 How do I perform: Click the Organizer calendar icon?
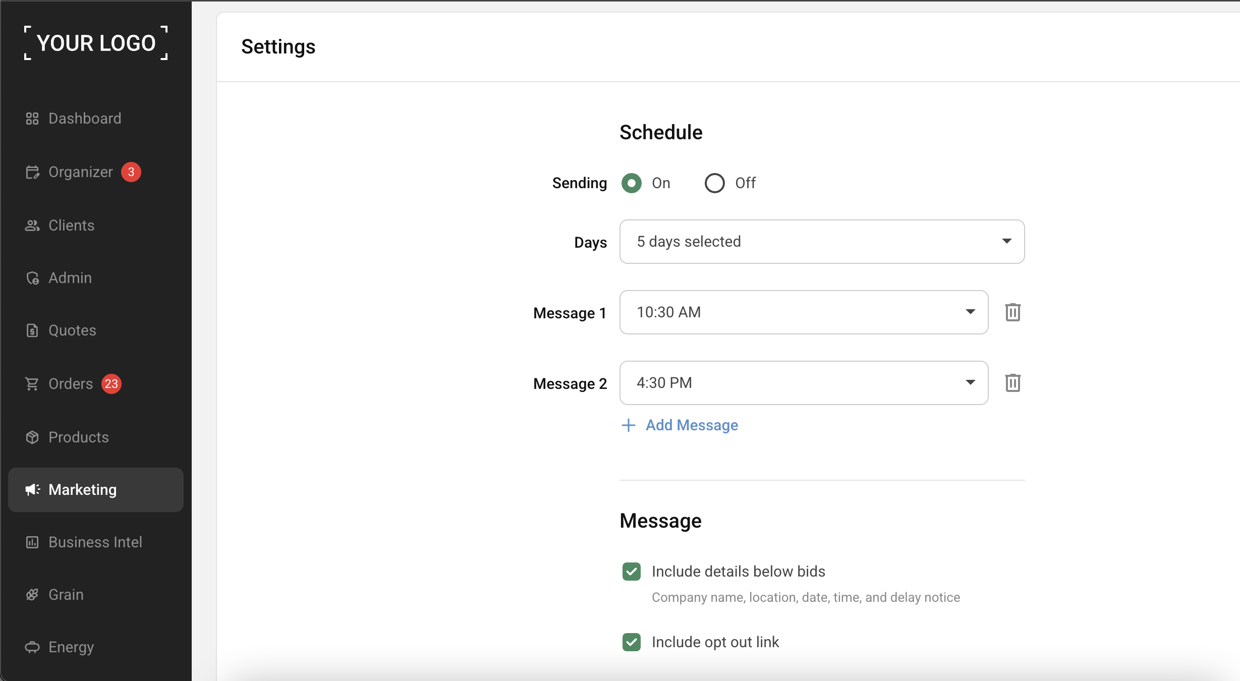[32, 172]
